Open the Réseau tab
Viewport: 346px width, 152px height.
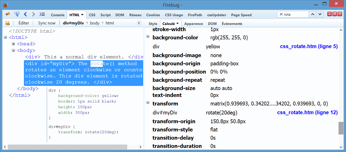[x=135, y=15]
